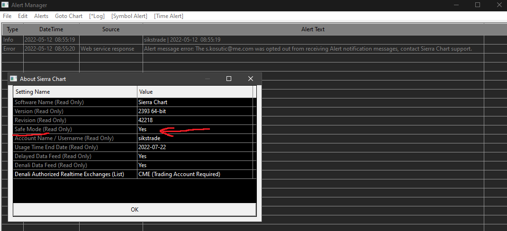This screenshot has width=507, height=231.
Task: Click the '2022-07-22' date value
Action: [x=195, y=147]
